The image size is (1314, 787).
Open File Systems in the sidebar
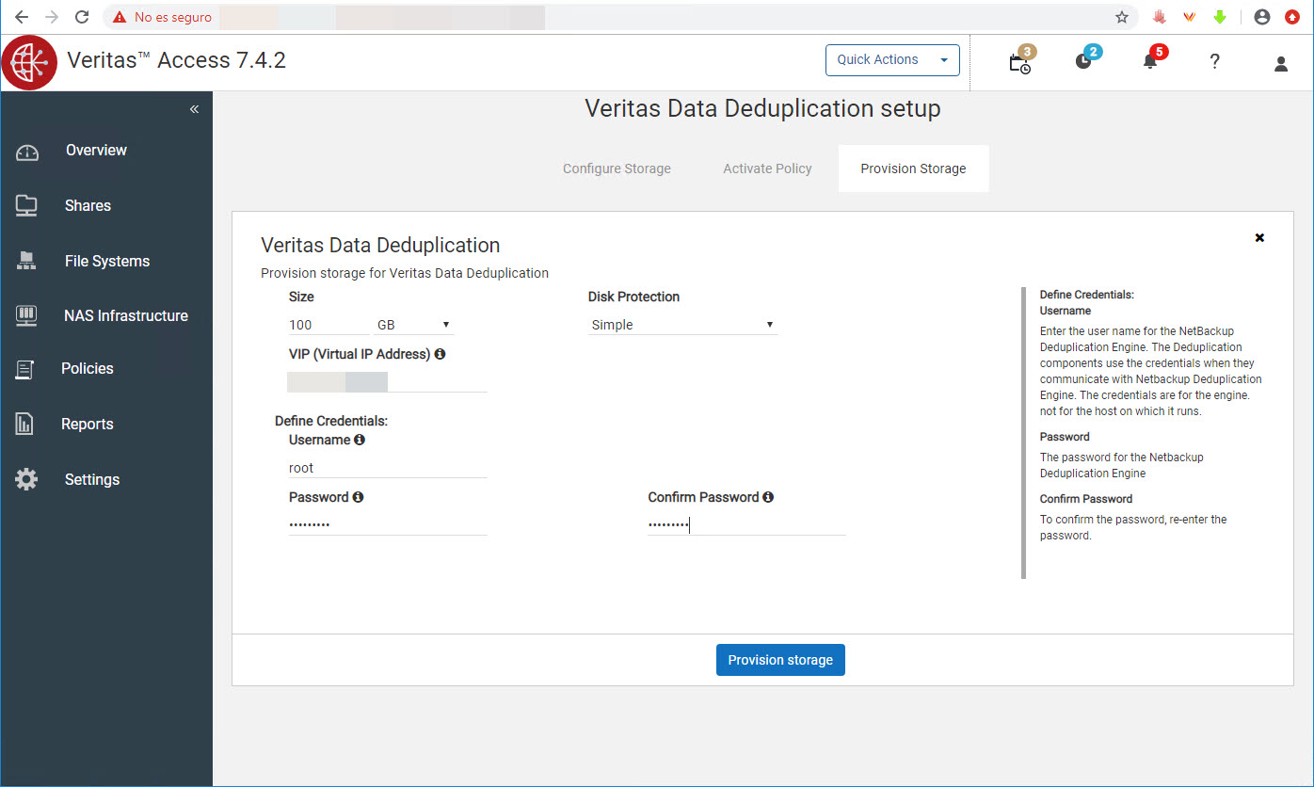click(106, 262)
